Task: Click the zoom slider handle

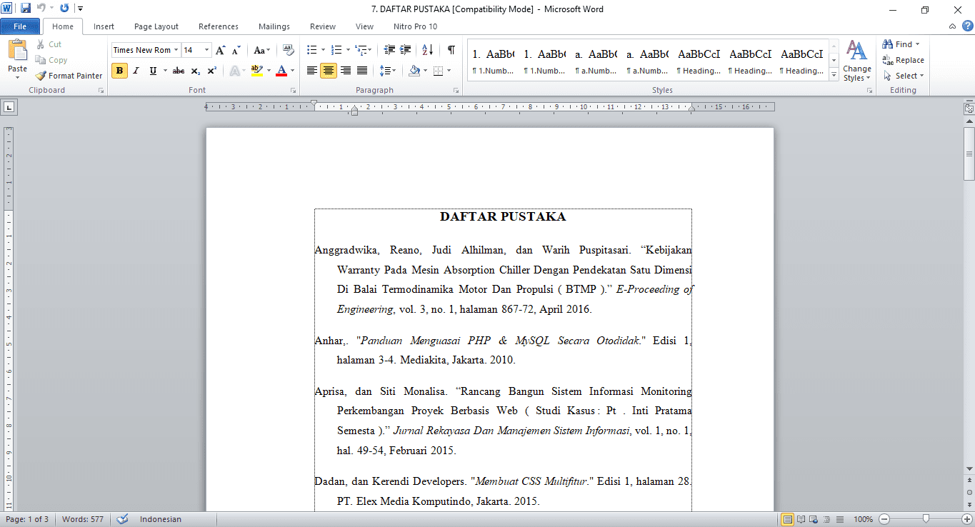Action: click(926, 519)
